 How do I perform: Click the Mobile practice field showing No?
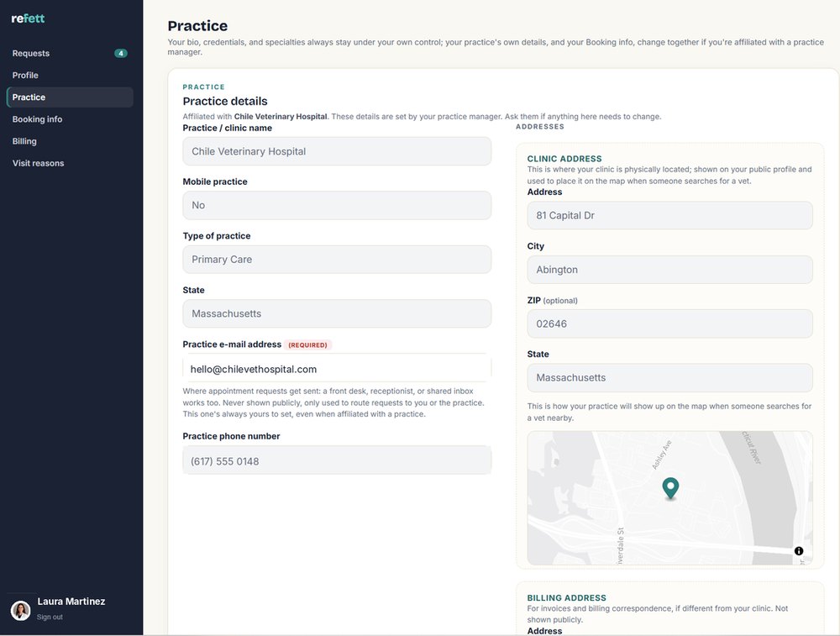pos(337,205)
